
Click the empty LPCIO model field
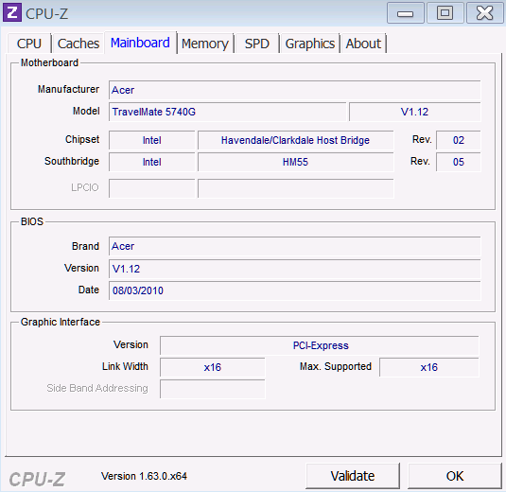(296, 188)
